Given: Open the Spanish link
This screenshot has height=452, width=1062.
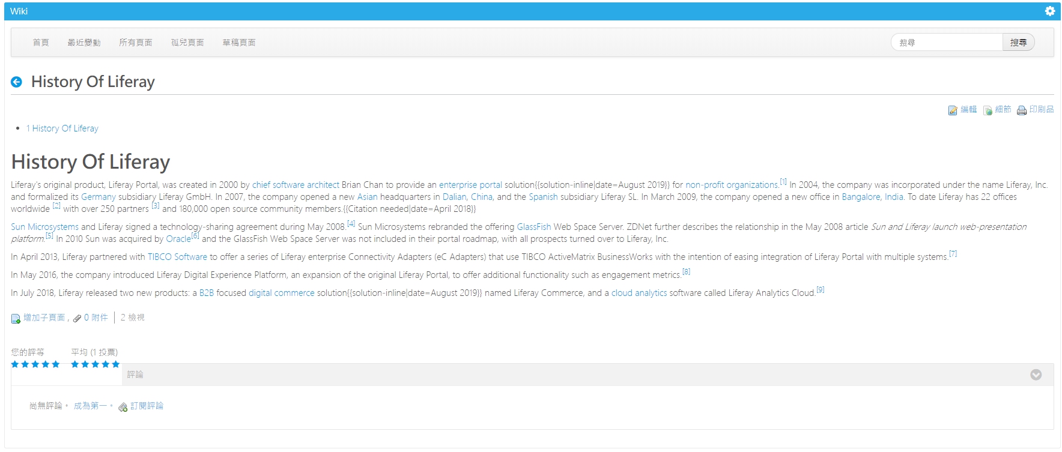Looking at the screenshot, I should (543, 197).
